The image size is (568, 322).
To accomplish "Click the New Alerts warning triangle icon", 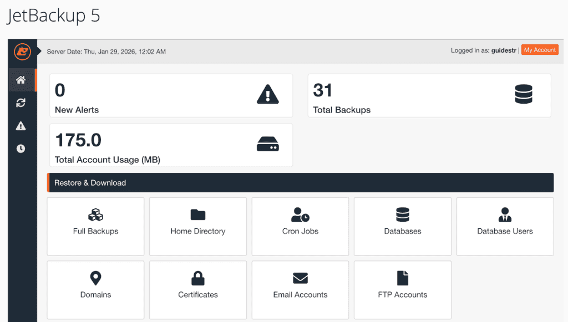I will 268,94.
